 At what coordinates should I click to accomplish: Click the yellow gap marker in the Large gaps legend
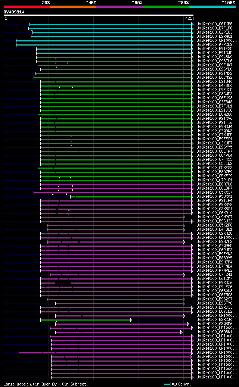[x=31, y=384]
